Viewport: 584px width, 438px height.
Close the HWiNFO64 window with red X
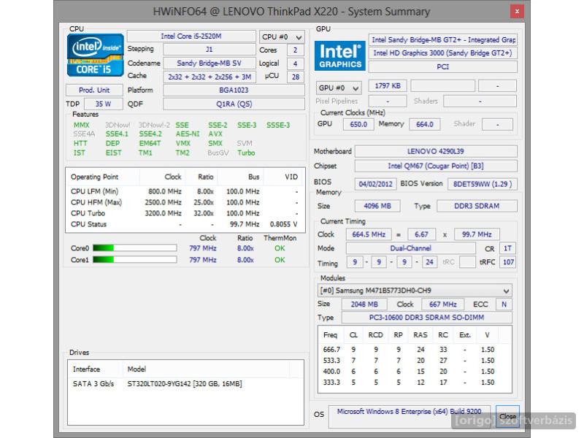(x=517, y=12)
